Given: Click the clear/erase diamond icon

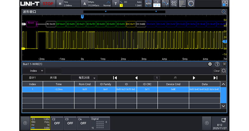Looking at the screenshot, I should 174,4.
